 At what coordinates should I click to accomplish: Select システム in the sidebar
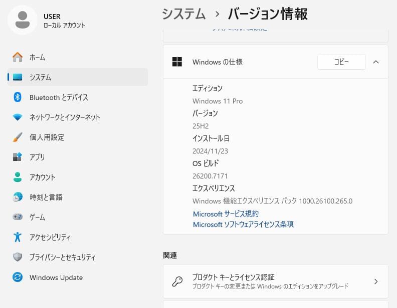pos(78,77)
